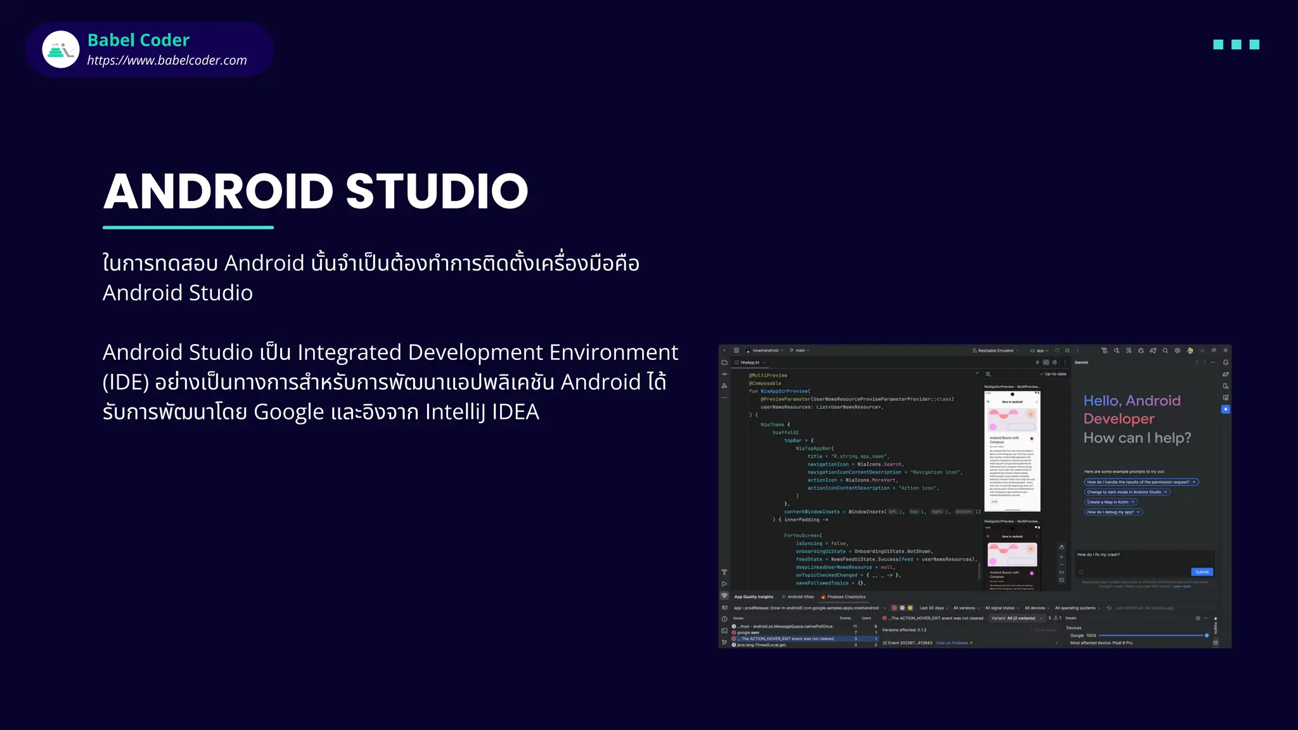Open the View on Firebase link
The image size is (1298, 730).
click(954, 643)
